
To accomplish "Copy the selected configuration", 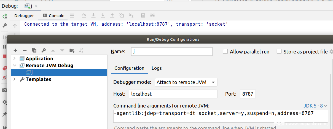I will click(x=34, y=50).
